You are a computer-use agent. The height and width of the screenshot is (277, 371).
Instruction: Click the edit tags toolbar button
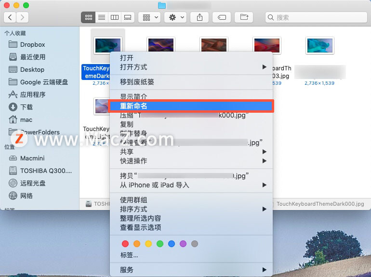tap(222, 17)
